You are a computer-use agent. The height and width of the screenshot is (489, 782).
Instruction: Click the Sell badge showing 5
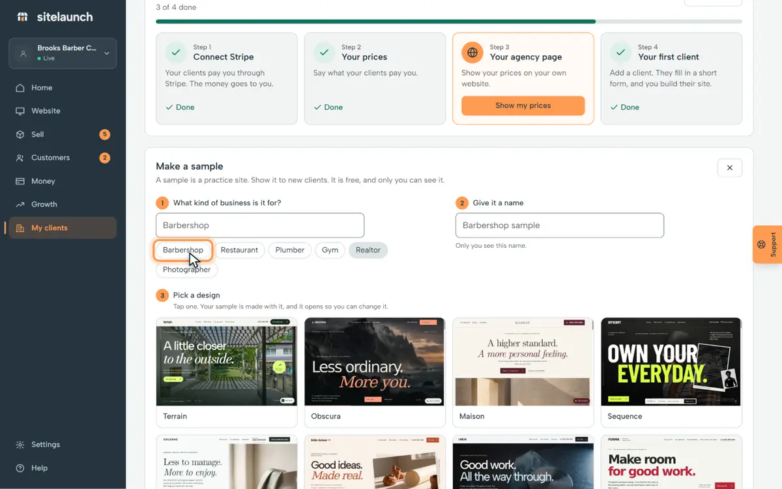104,134
